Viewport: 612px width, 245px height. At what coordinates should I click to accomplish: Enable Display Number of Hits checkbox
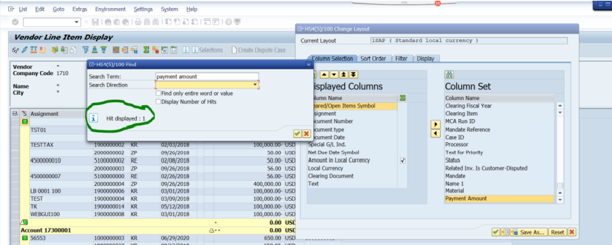pos(158,102)
